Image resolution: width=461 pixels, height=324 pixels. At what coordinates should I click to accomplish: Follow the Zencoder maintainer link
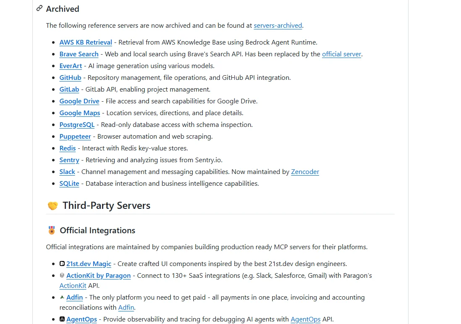coord(305,172)
